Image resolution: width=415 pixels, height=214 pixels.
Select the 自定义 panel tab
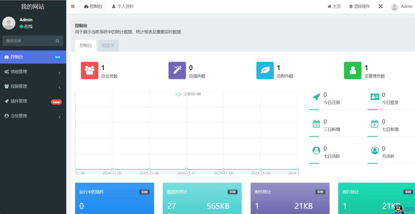(108, 45)
